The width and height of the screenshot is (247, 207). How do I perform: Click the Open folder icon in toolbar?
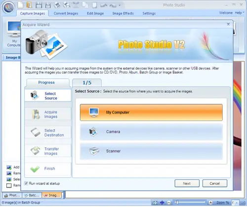pyautogui.click(x=29, y=5)
